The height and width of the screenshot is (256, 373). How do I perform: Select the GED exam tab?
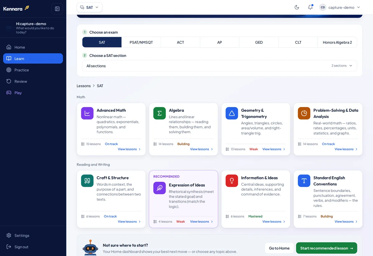click(259, 42)
